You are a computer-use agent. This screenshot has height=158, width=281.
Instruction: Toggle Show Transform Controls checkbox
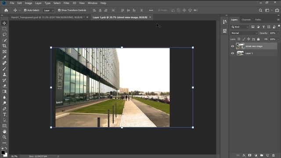coord(59,10)
